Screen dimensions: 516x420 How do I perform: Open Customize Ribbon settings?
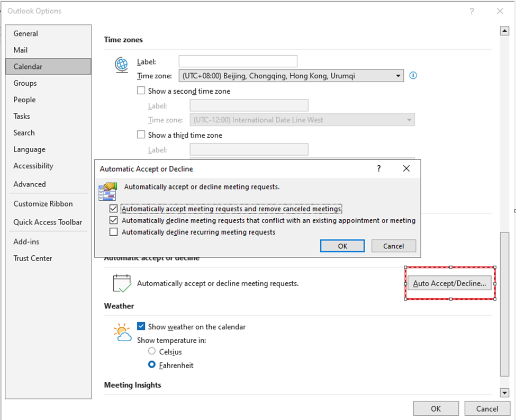[48, 203]
